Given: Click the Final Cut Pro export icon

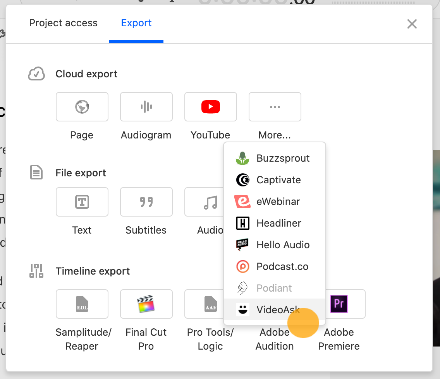Looking at the screenshot, I should (146, 304).
